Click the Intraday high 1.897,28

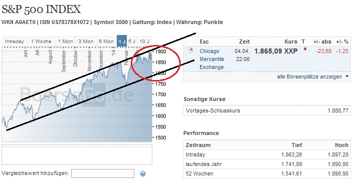(338, 154)
